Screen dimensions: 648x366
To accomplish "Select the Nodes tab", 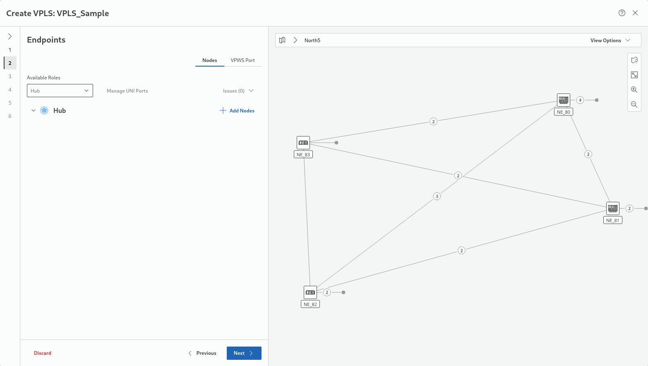I will point(209,60).
